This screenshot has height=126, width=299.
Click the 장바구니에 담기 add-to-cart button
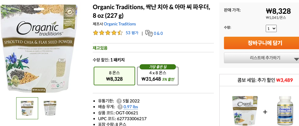tap(261, 43)
